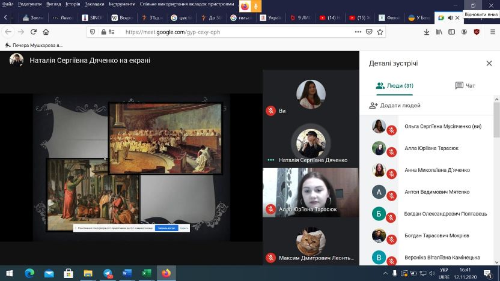This screenshot has height=281, width=500.
Task: Open the tracking protection shield icon
Action: click(x=93, y=32)
